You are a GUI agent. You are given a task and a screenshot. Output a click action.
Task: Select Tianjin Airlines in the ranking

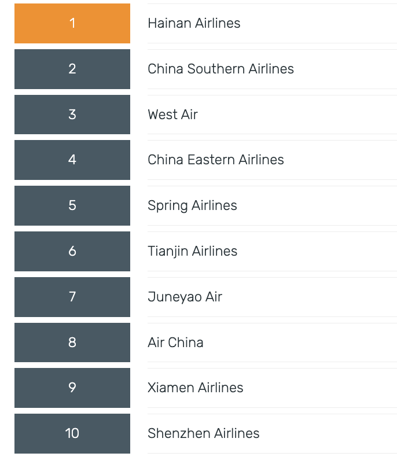coord(192,251)
